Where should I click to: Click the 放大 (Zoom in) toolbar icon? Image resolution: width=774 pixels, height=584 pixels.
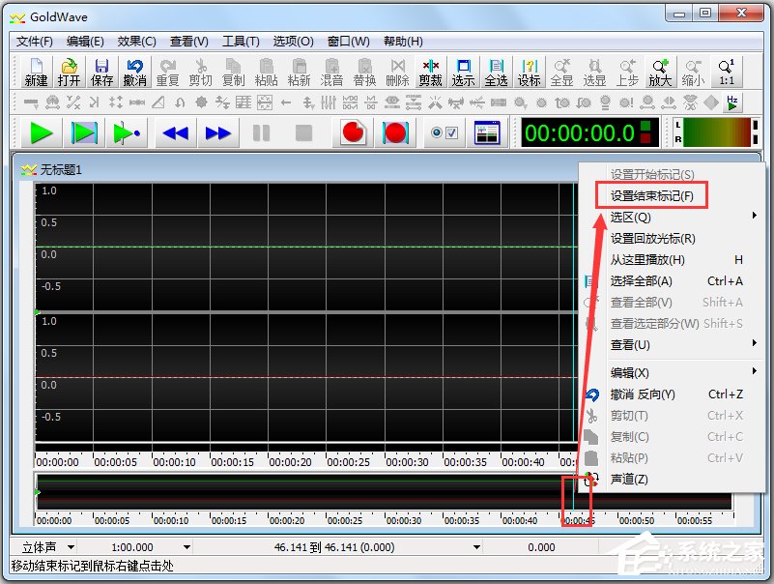click(660, 73)
